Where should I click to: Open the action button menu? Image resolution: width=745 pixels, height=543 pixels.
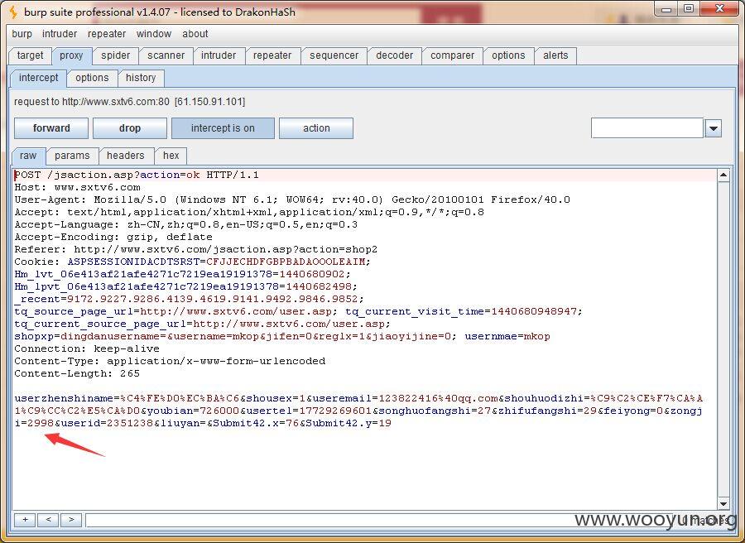tap(316, 128)
